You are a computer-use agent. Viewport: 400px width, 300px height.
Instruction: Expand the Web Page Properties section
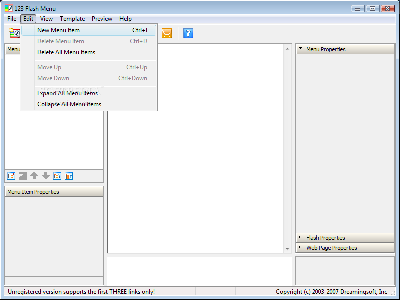click(x=345, y=248)
